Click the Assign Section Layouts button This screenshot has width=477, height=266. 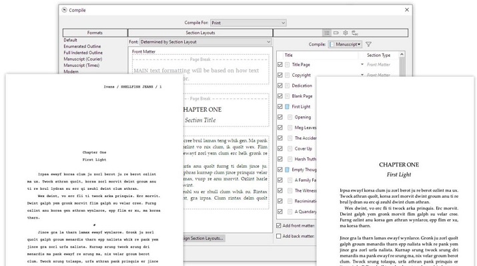click(x=204, y=239)
